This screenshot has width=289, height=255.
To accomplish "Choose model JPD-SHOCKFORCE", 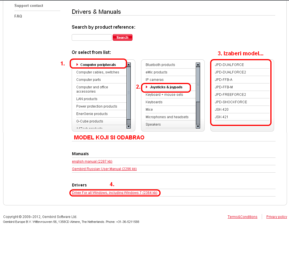I will pyautogui.click(x=231, y=102).
